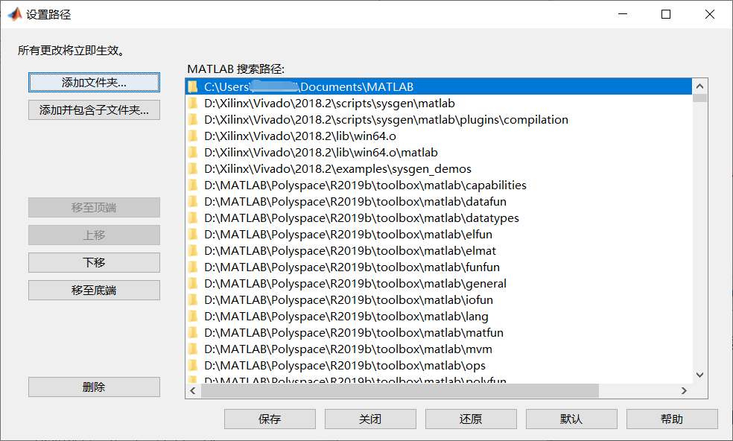Select toolbox\matlab\datatypes path
Viewport: 733px width, 441px height.
[439, 218]
